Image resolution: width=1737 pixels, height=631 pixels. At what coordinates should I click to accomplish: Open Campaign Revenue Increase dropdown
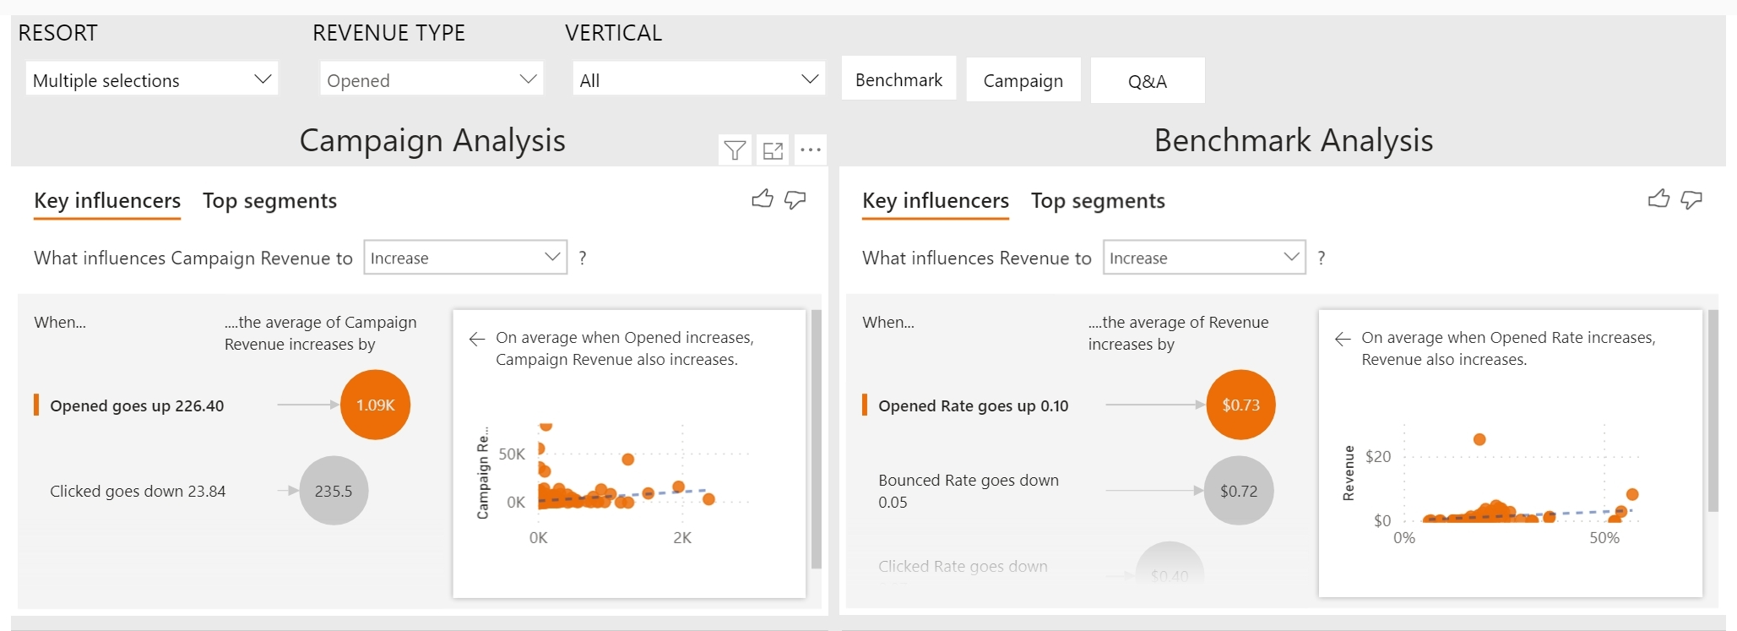coord(465,258)
